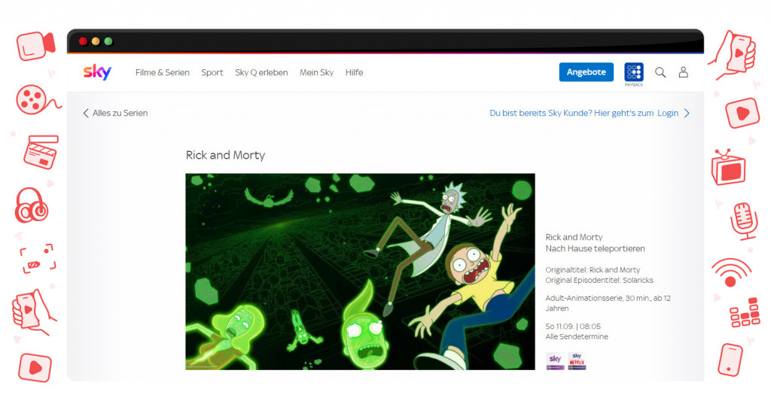The image size is (771, 410).
Task: Click the 'So 11.09. | 08:05' air date
Action: [573, 326]
